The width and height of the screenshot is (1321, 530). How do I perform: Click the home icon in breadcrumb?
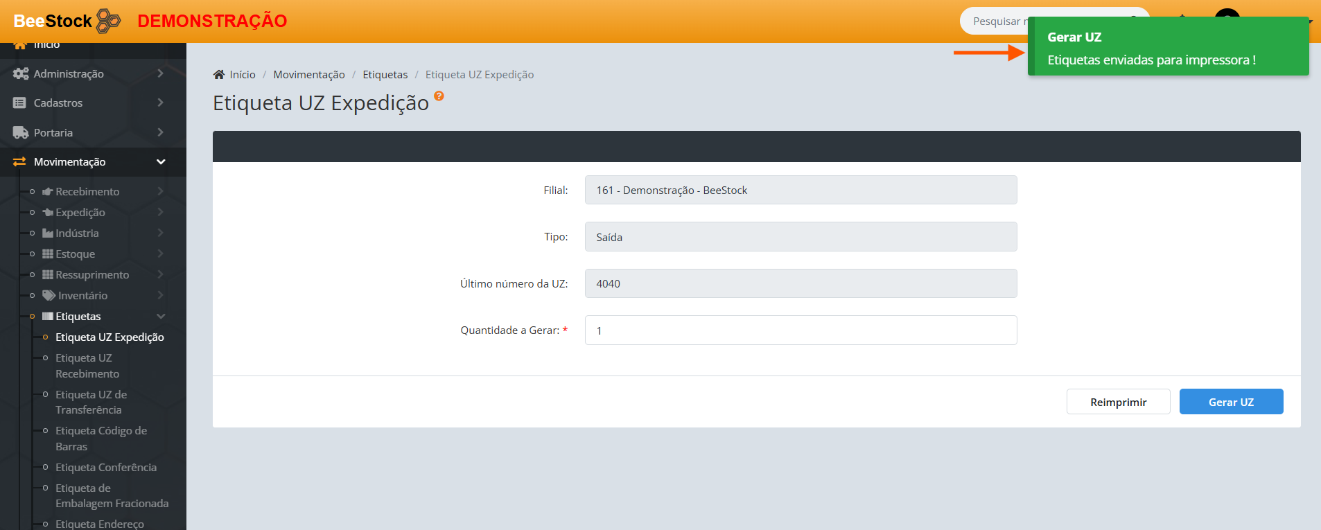click(219, 75)
